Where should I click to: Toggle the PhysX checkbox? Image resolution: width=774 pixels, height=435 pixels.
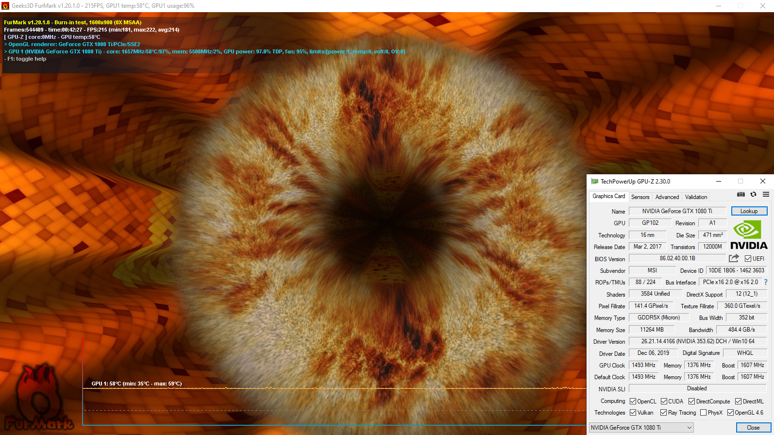(703, 413)
